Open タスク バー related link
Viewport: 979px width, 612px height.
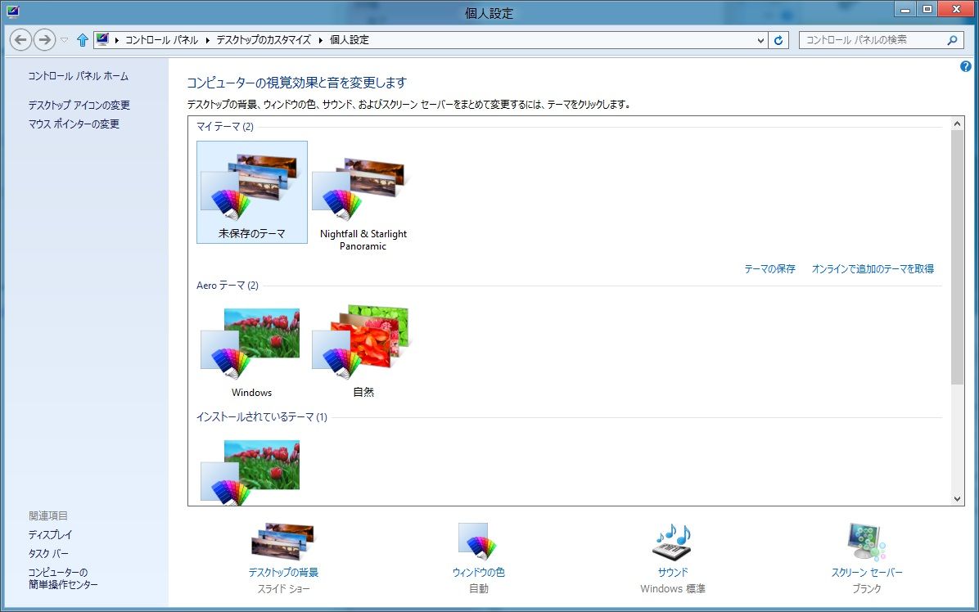click(48, 553)
